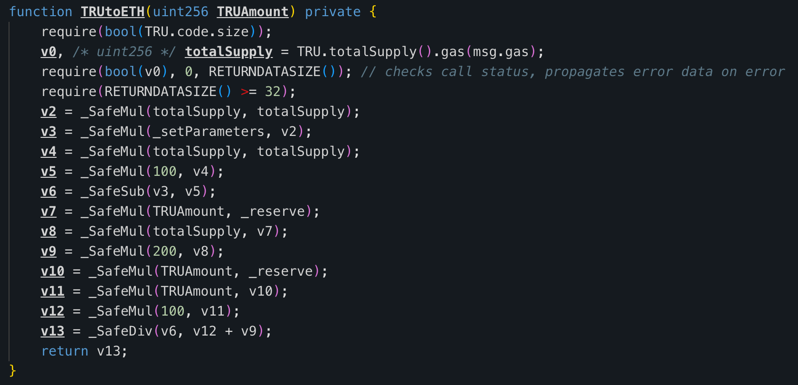
Task: Click the underlined v13 variable definition
Action: point(52,331)
